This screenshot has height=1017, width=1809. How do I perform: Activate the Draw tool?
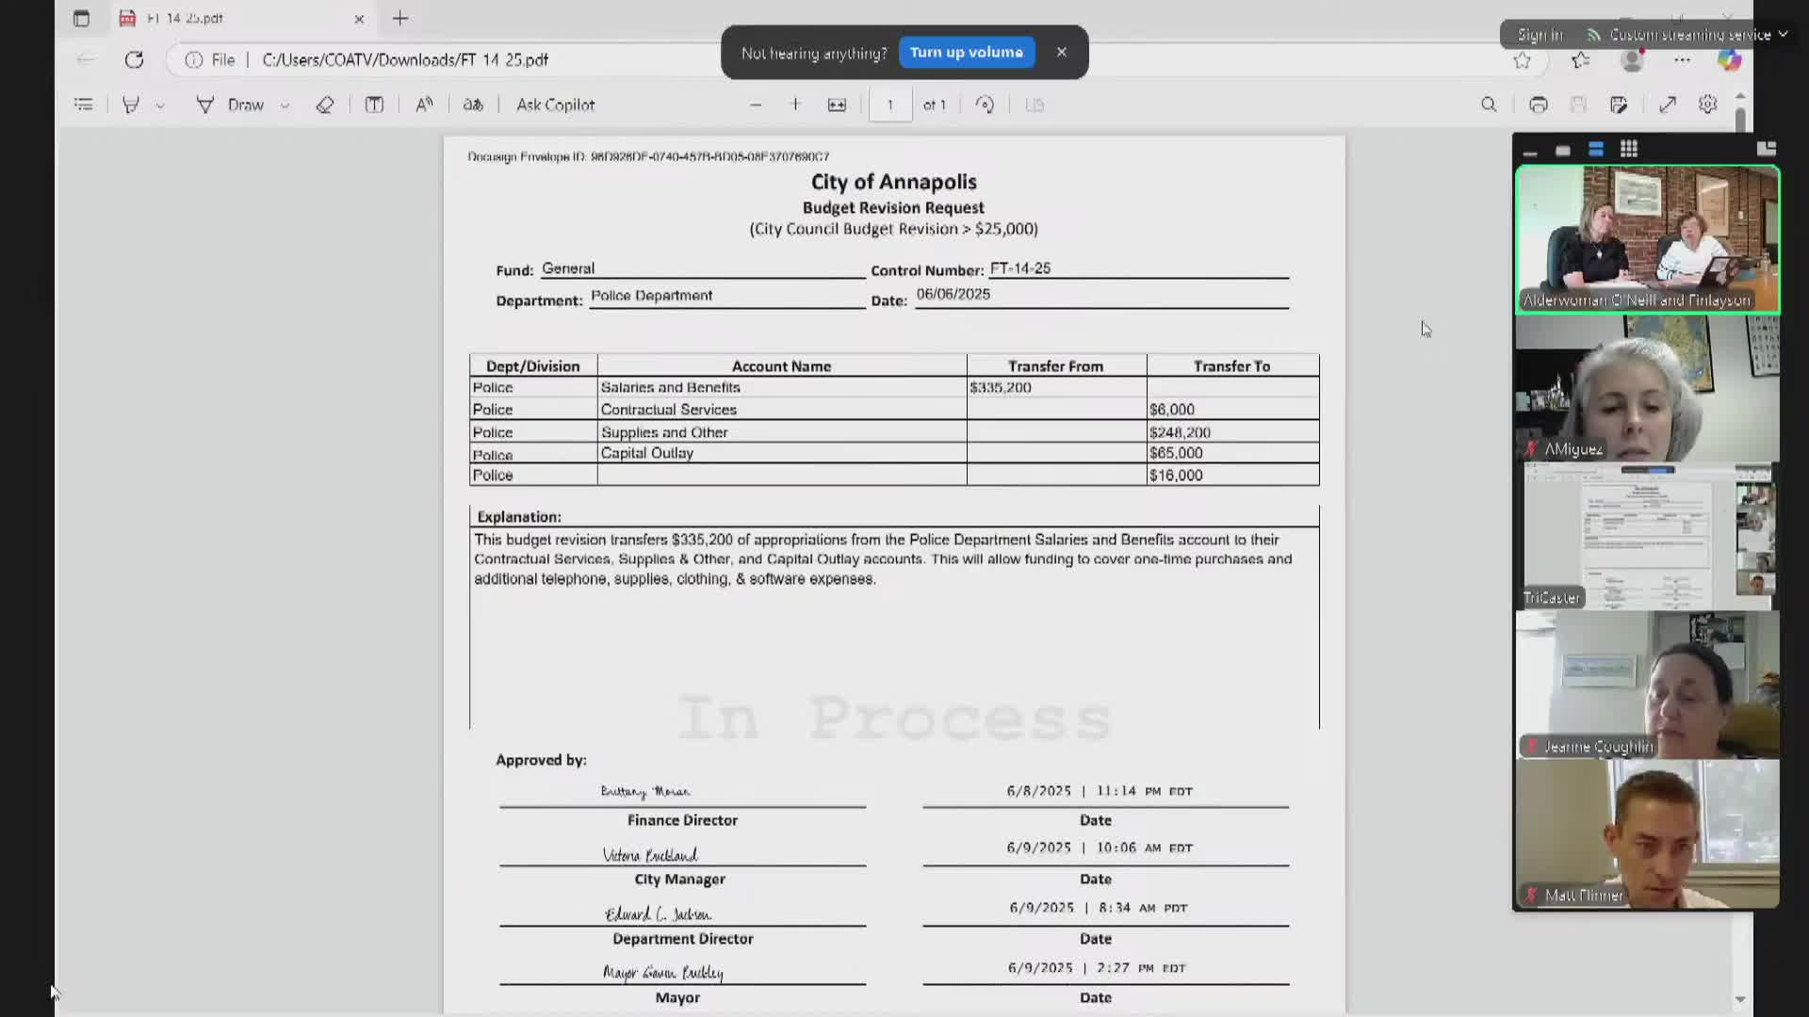click(230, 105)
